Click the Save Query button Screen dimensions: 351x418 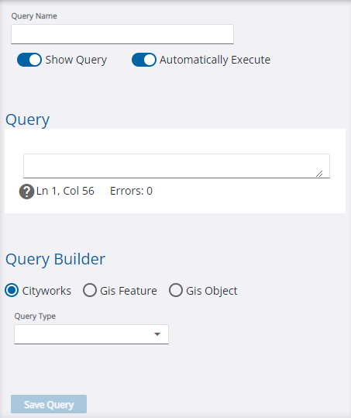(x=49, y=404)
